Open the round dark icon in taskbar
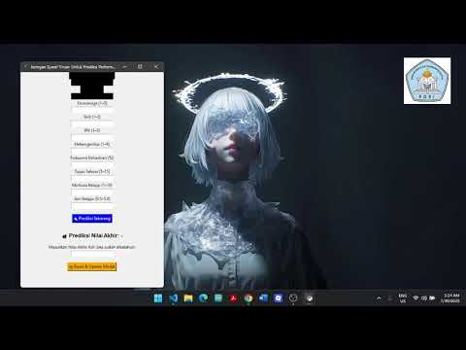The height and width of the screenshot is (350, 466). pos(293,298)
